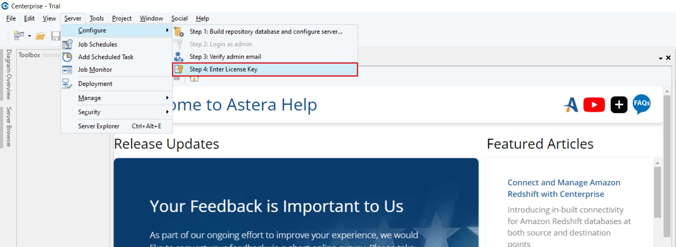This screenshot has width=676, height=247.
Task: Click the Featured Articles scrollbar up arrow
Action: pyautogui.click(x=658, y=163)
